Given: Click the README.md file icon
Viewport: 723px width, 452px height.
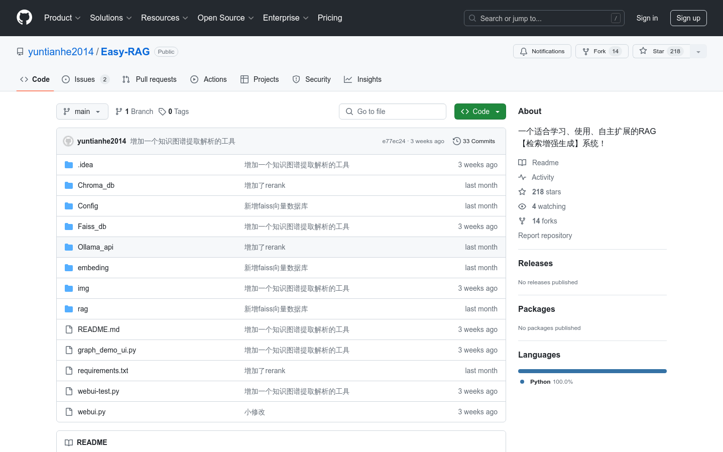Looking at the screenshot, I should click(x=69, y=329).
